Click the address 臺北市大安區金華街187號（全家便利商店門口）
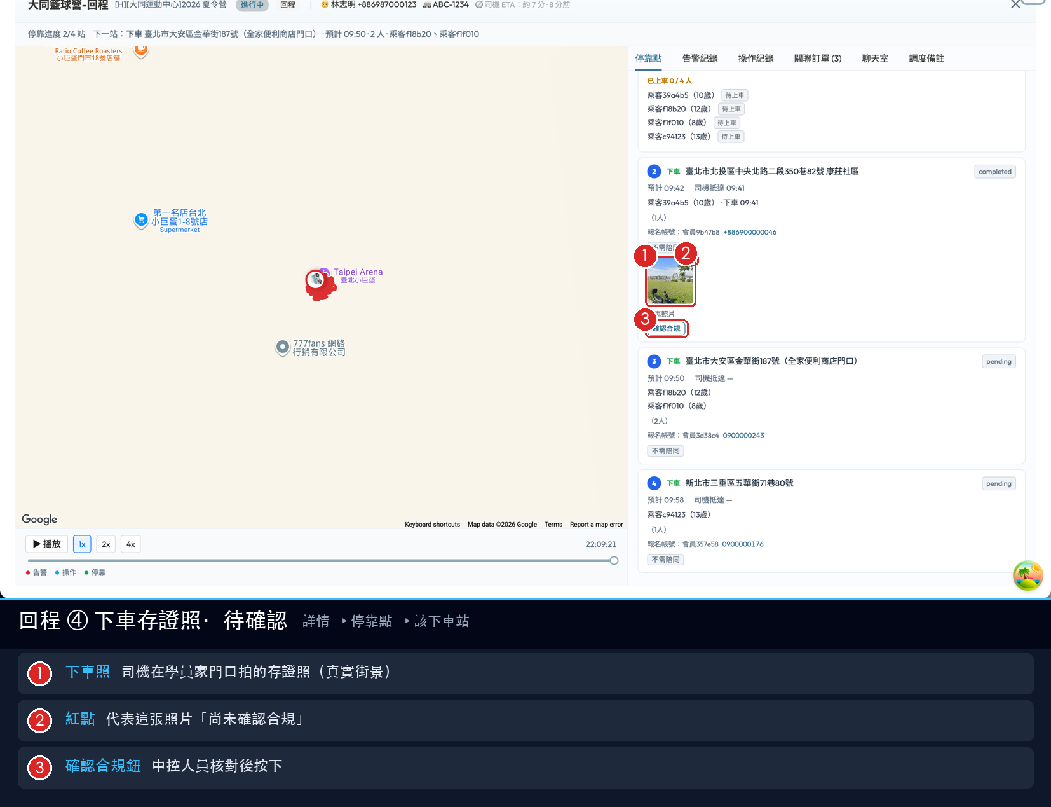Viewport: 1051px width, 807px height. 773,361
